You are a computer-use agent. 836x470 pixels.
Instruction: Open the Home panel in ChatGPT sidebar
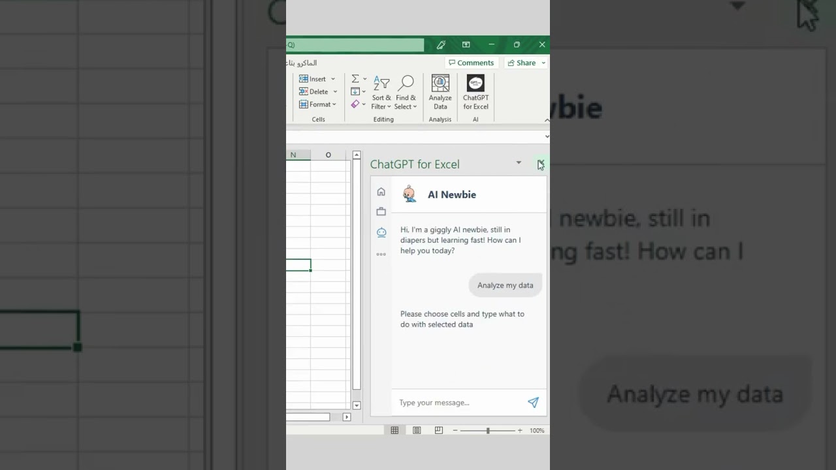click(381, 191)
